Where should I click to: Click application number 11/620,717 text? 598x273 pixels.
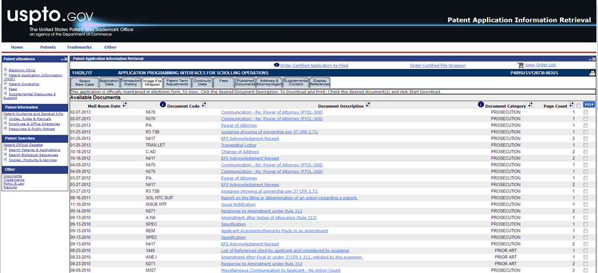[x=82, y=73]
